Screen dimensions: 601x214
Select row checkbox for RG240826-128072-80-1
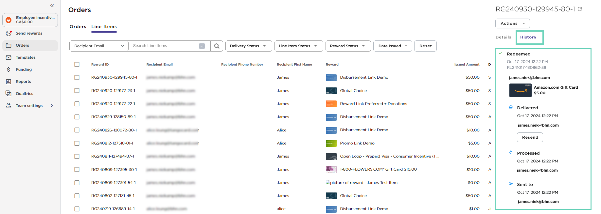[x=77, y=130]
